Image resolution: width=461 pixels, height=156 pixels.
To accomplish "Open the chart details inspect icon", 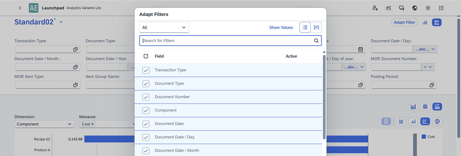I will [386, 121].
